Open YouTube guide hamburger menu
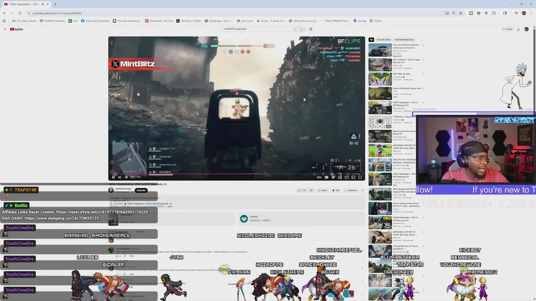Image resolution: width=536 pixels, height=301 pixels. 5,29
